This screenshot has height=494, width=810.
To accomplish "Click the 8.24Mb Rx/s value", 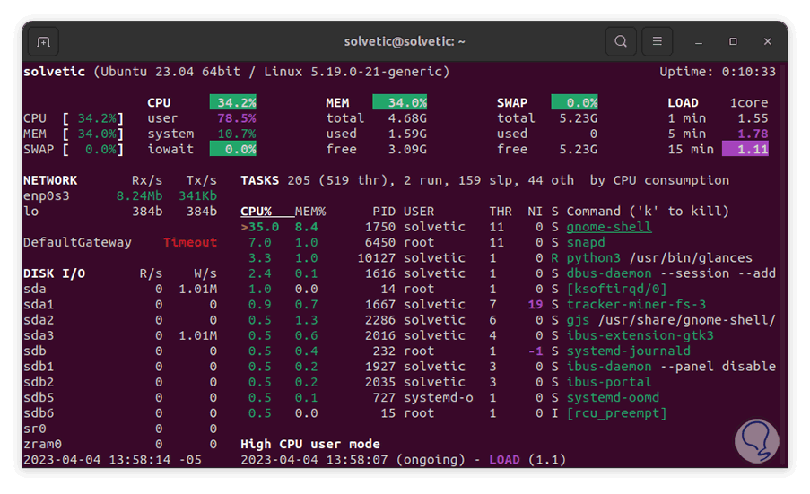I will pyautogui.click(x=139, y=195).
